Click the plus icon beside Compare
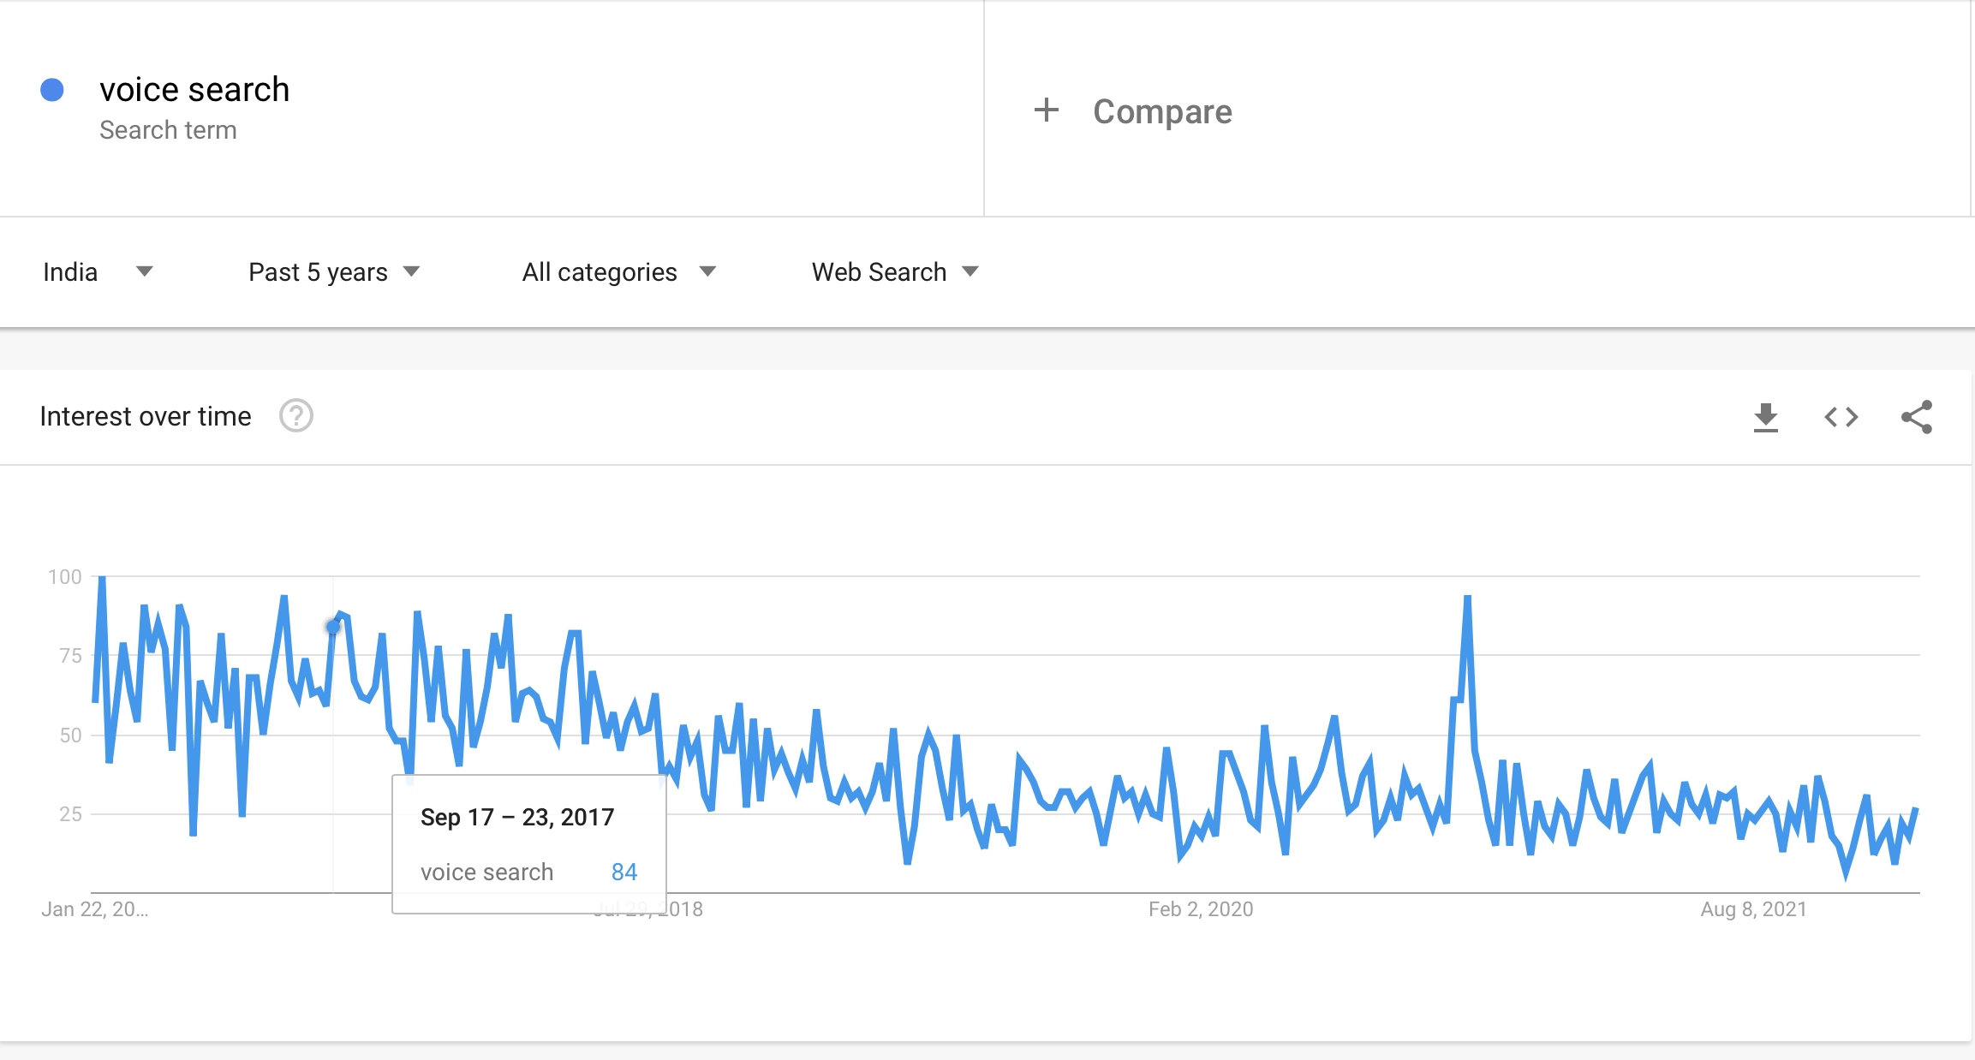Screen dimensions: 1975x1060 pos(1046,110)
